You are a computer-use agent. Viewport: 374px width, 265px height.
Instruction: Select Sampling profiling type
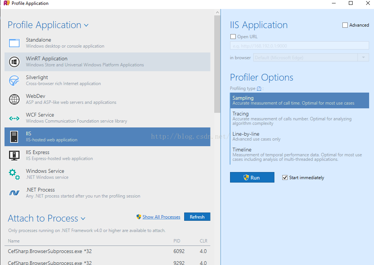[x=300, y=100]
